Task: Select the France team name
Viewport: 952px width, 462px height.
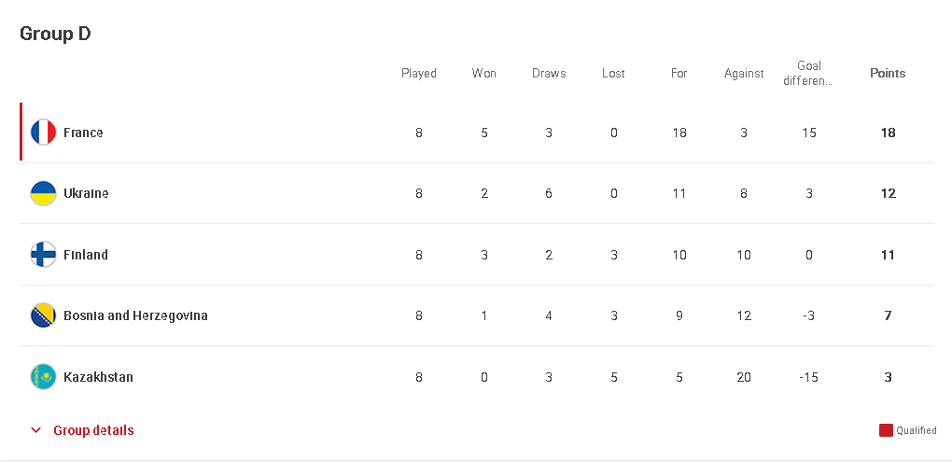Action: click(x=83, y=133)
